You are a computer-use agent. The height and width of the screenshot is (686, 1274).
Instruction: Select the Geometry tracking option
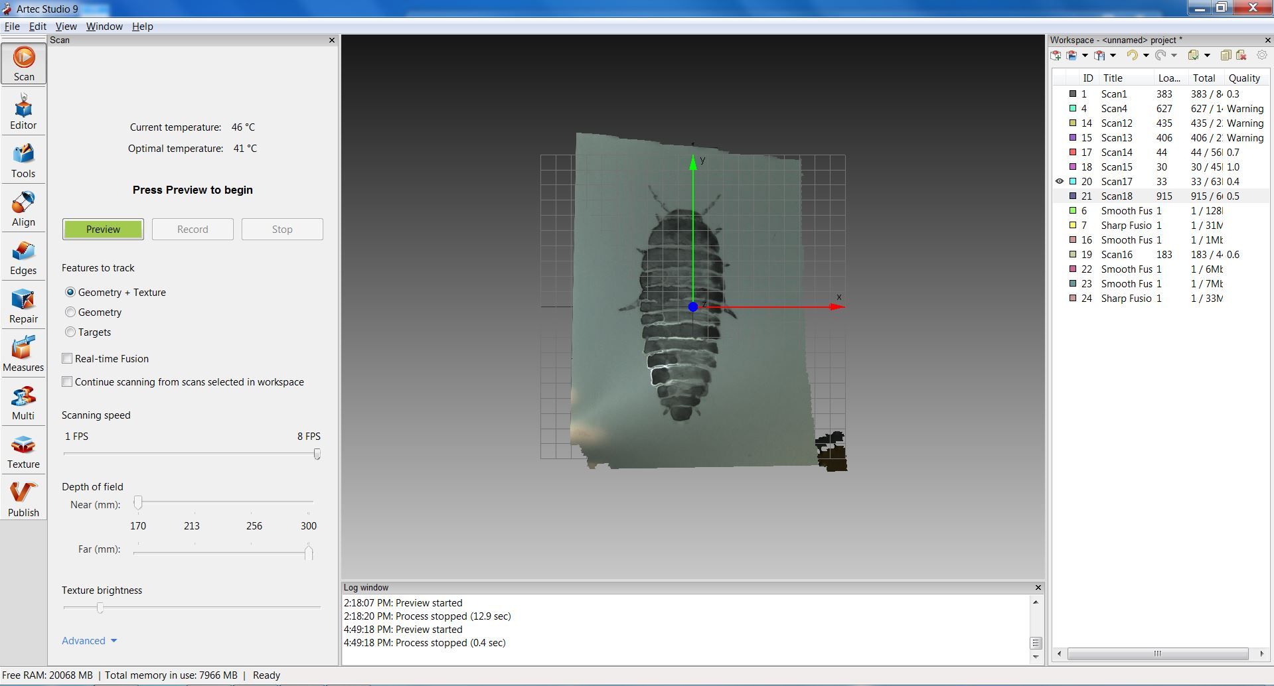pyautogui.click(x=70, y=312)
